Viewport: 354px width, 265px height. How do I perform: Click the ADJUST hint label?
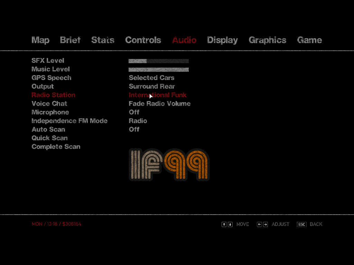(x=280, y=224)
